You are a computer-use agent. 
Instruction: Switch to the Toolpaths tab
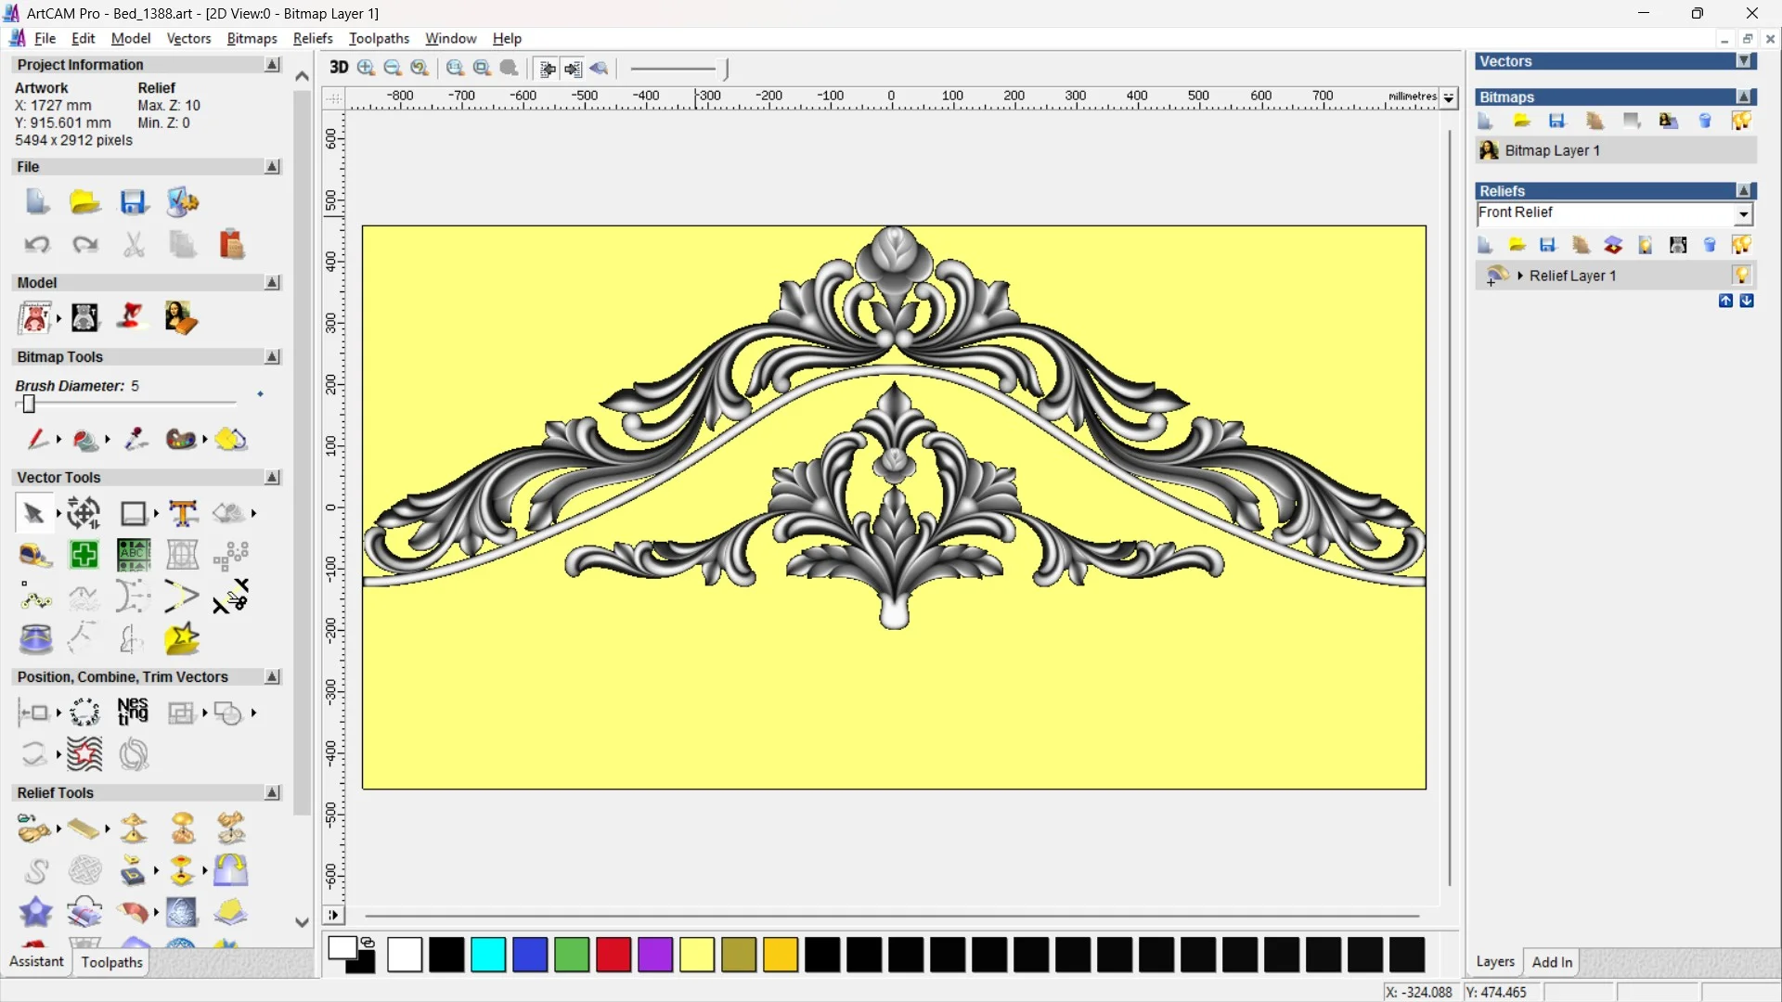point(111,962)
